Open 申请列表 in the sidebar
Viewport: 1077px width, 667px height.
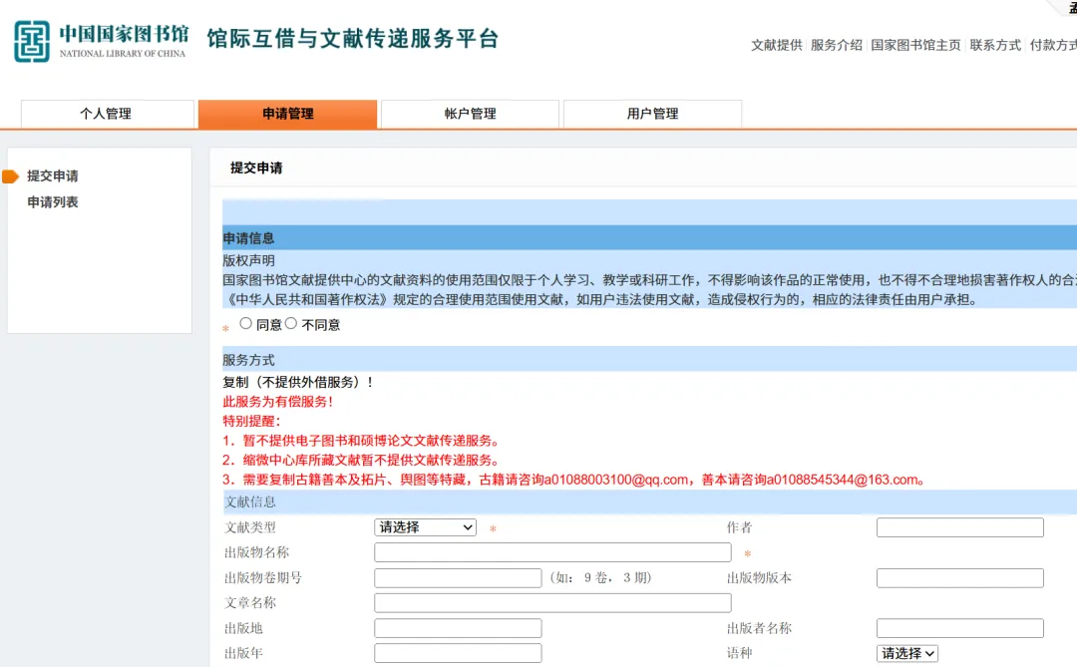click(53, 202)
